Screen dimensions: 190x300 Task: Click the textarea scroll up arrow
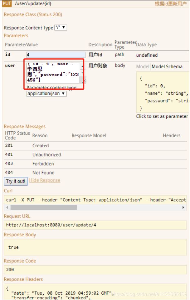pos(82,66)
